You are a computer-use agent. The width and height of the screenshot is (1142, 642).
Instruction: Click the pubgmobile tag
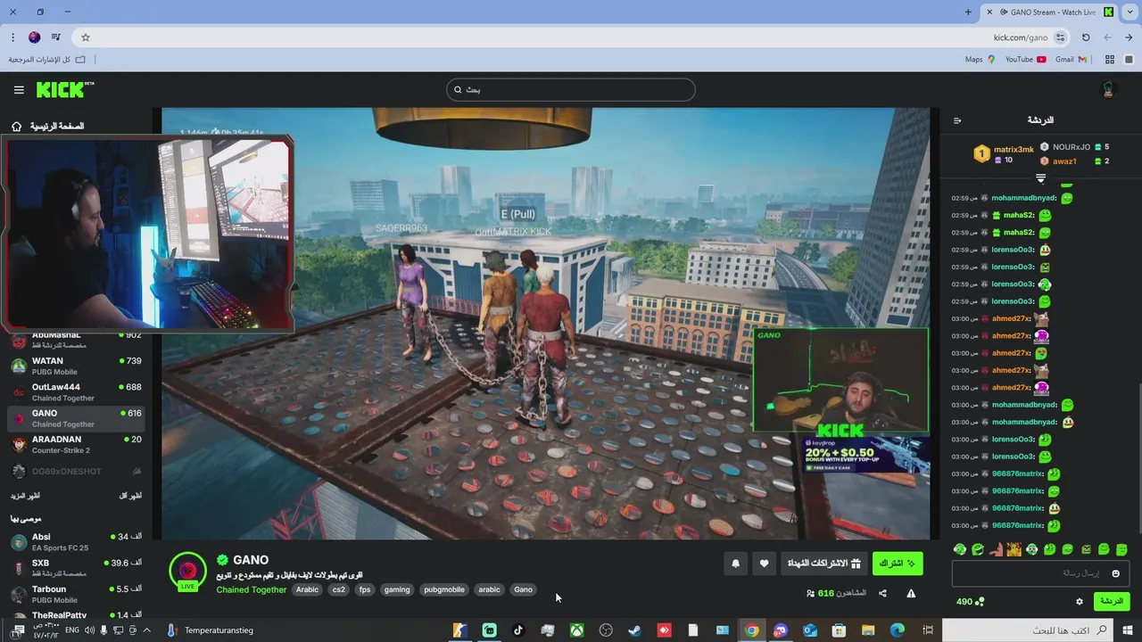pos(444,589)
